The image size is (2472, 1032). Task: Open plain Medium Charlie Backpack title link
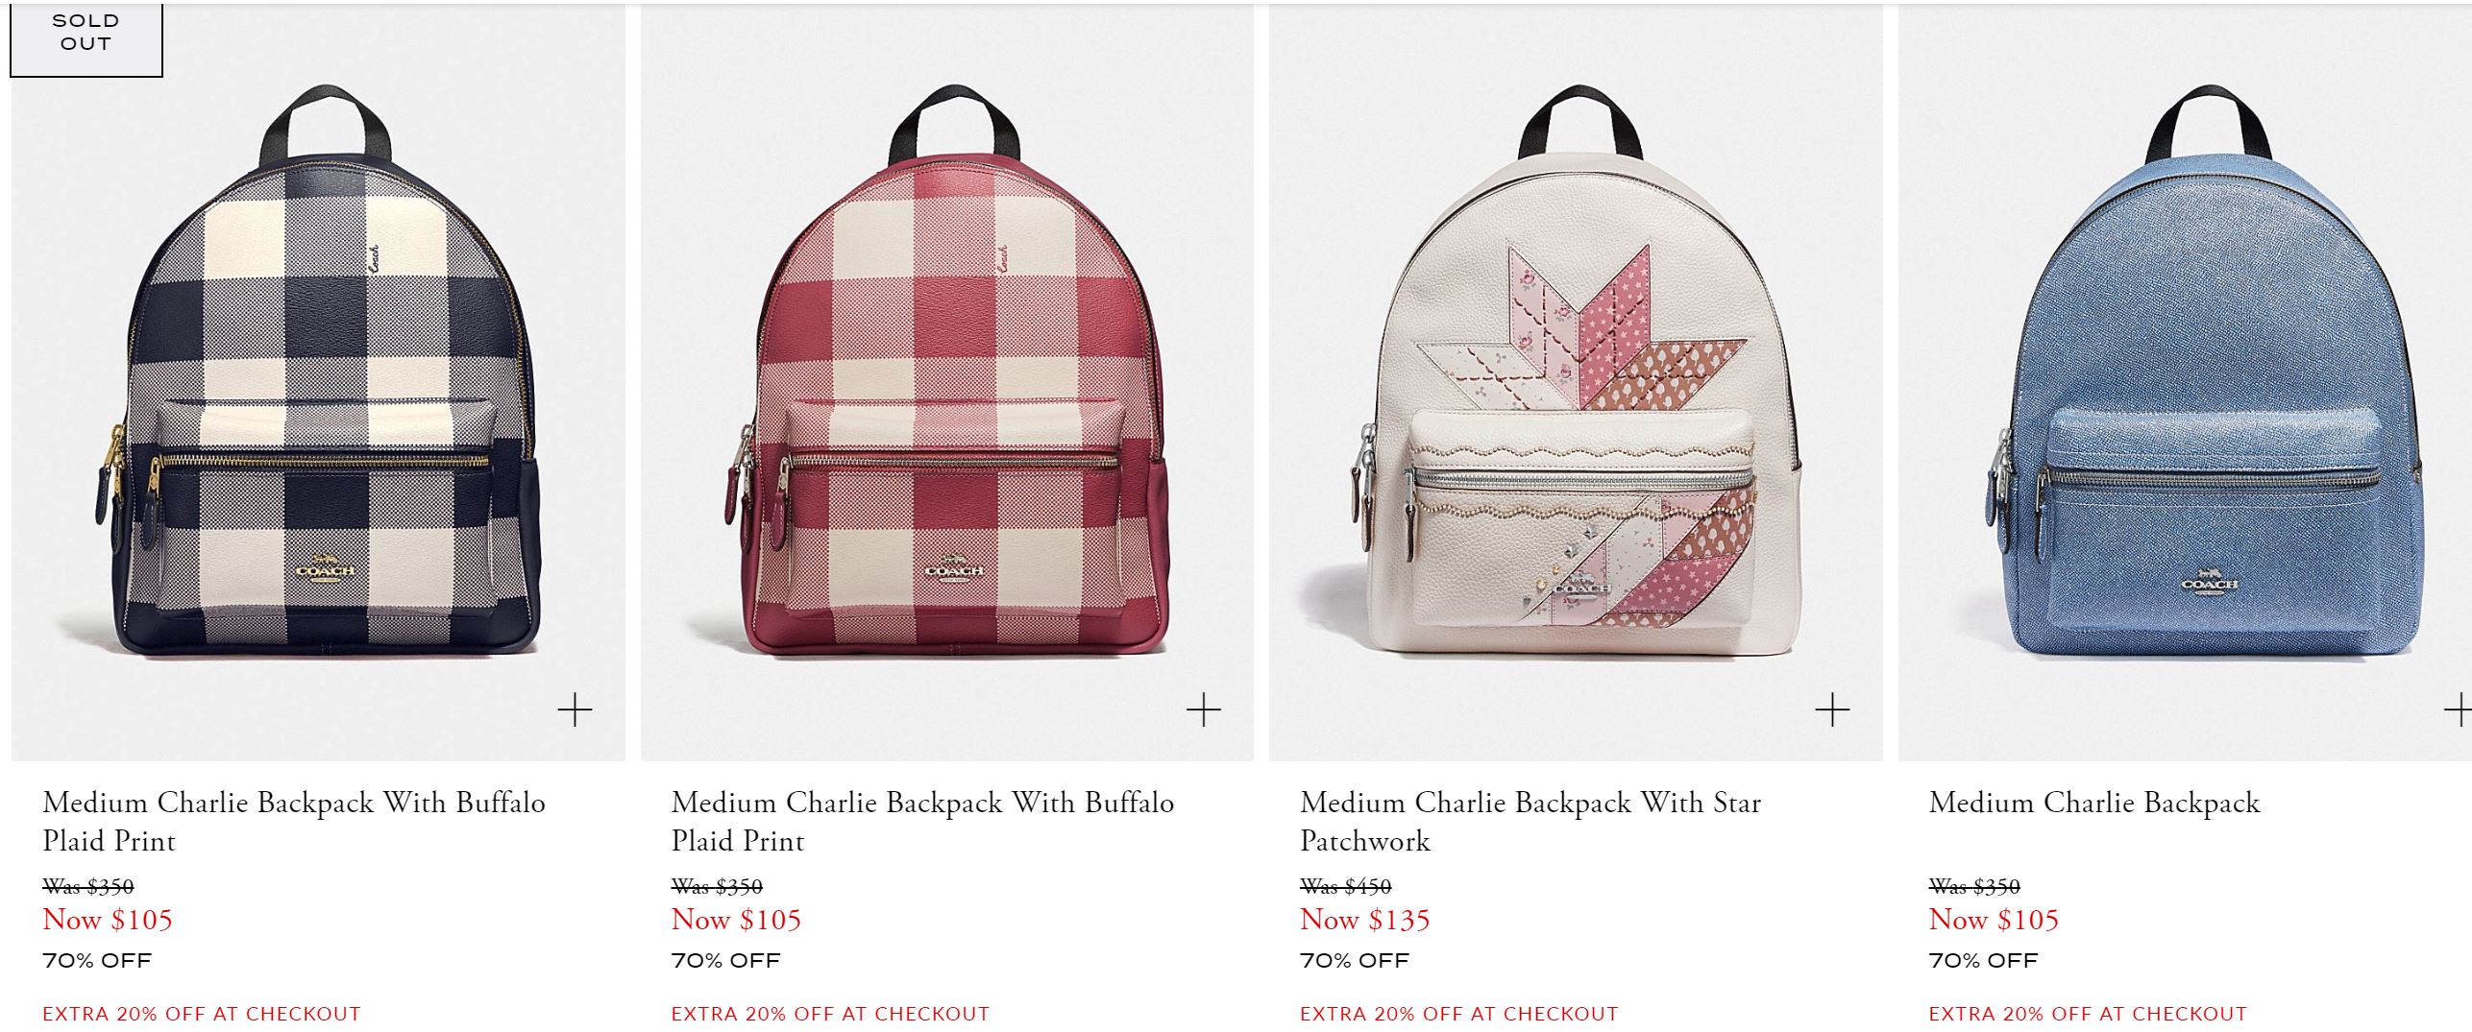tap(2094, 803)
